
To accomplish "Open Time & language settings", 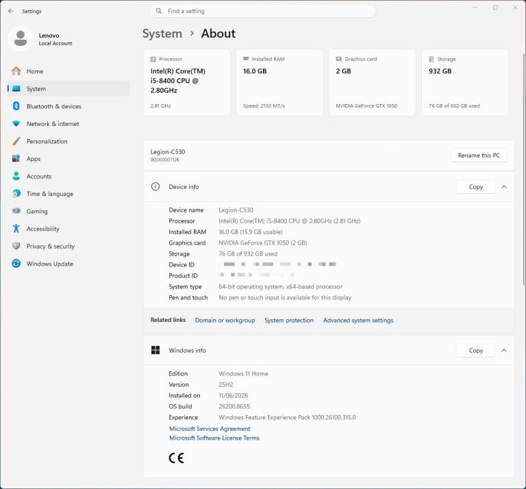I will 68,194.
